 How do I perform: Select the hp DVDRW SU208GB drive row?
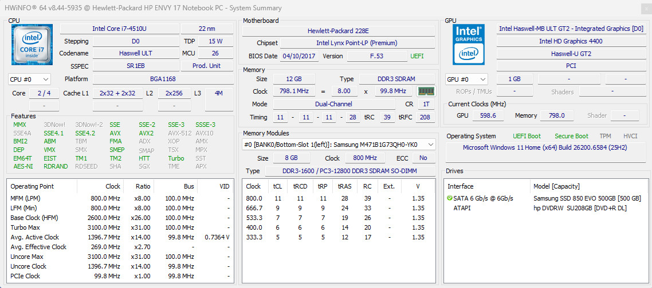click(x=545, y=208)
